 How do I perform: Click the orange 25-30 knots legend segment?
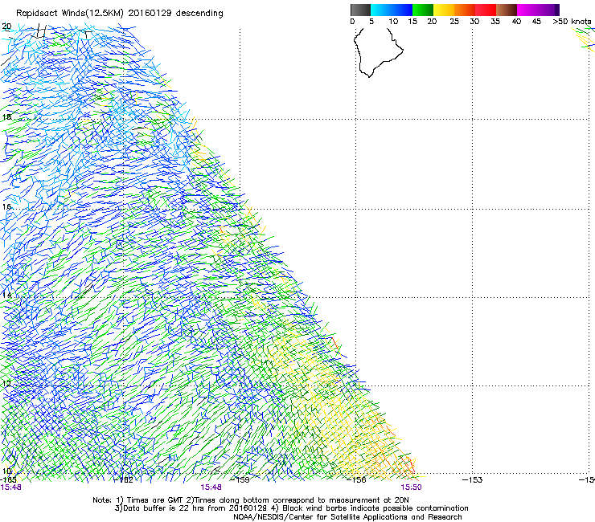point(465,10)
